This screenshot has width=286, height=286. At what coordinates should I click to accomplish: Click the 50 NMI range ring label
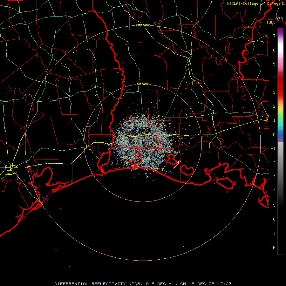[143, 84]
